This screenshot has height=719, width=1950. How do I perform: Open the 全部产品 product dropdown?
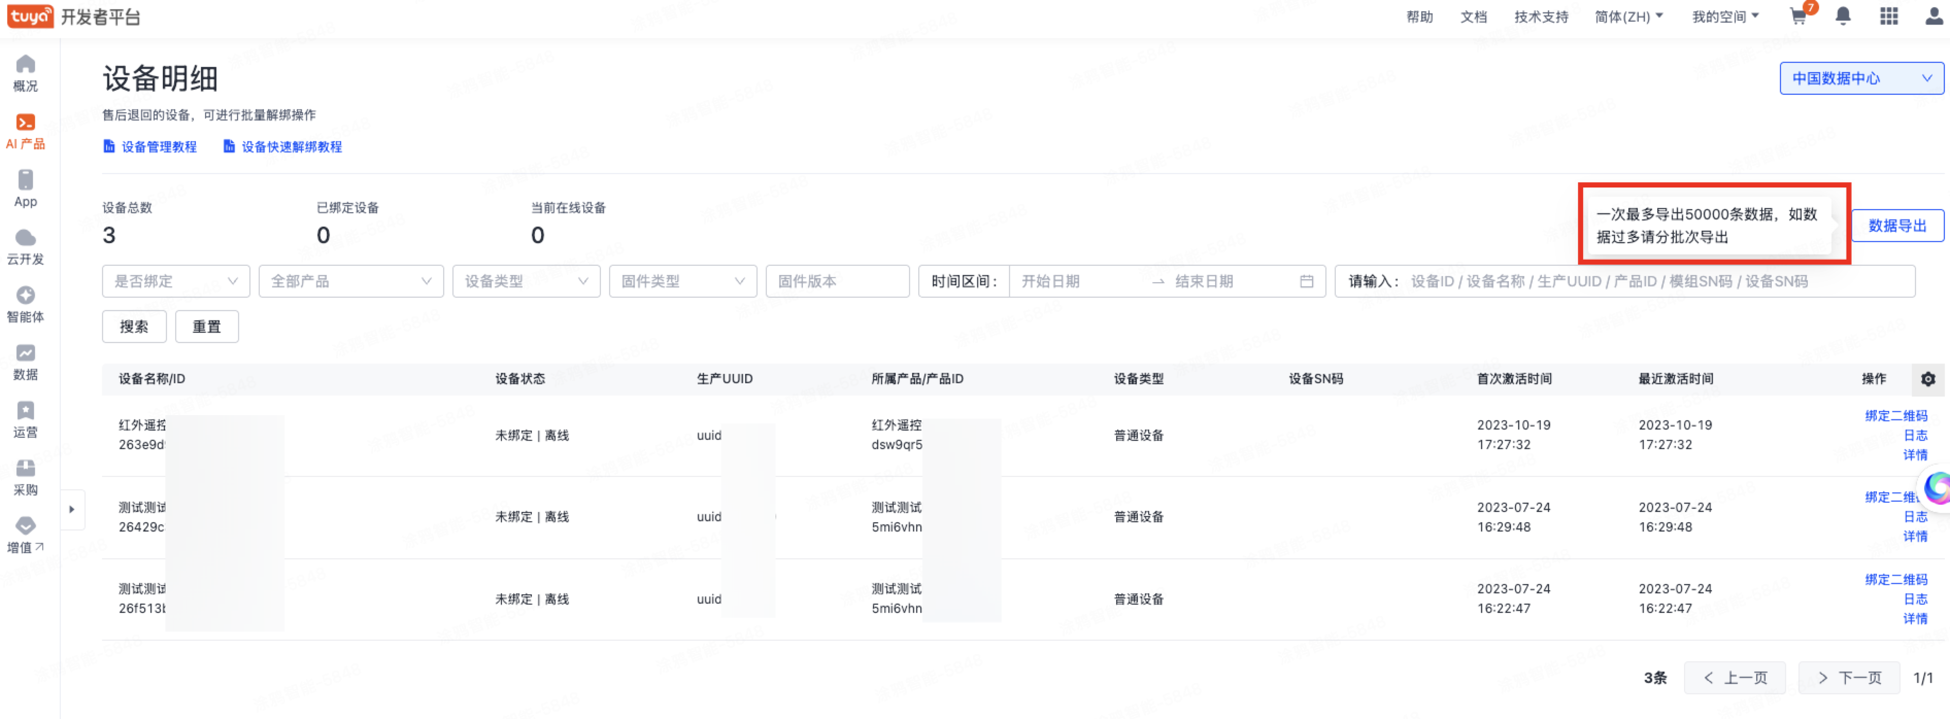point(350,282)
